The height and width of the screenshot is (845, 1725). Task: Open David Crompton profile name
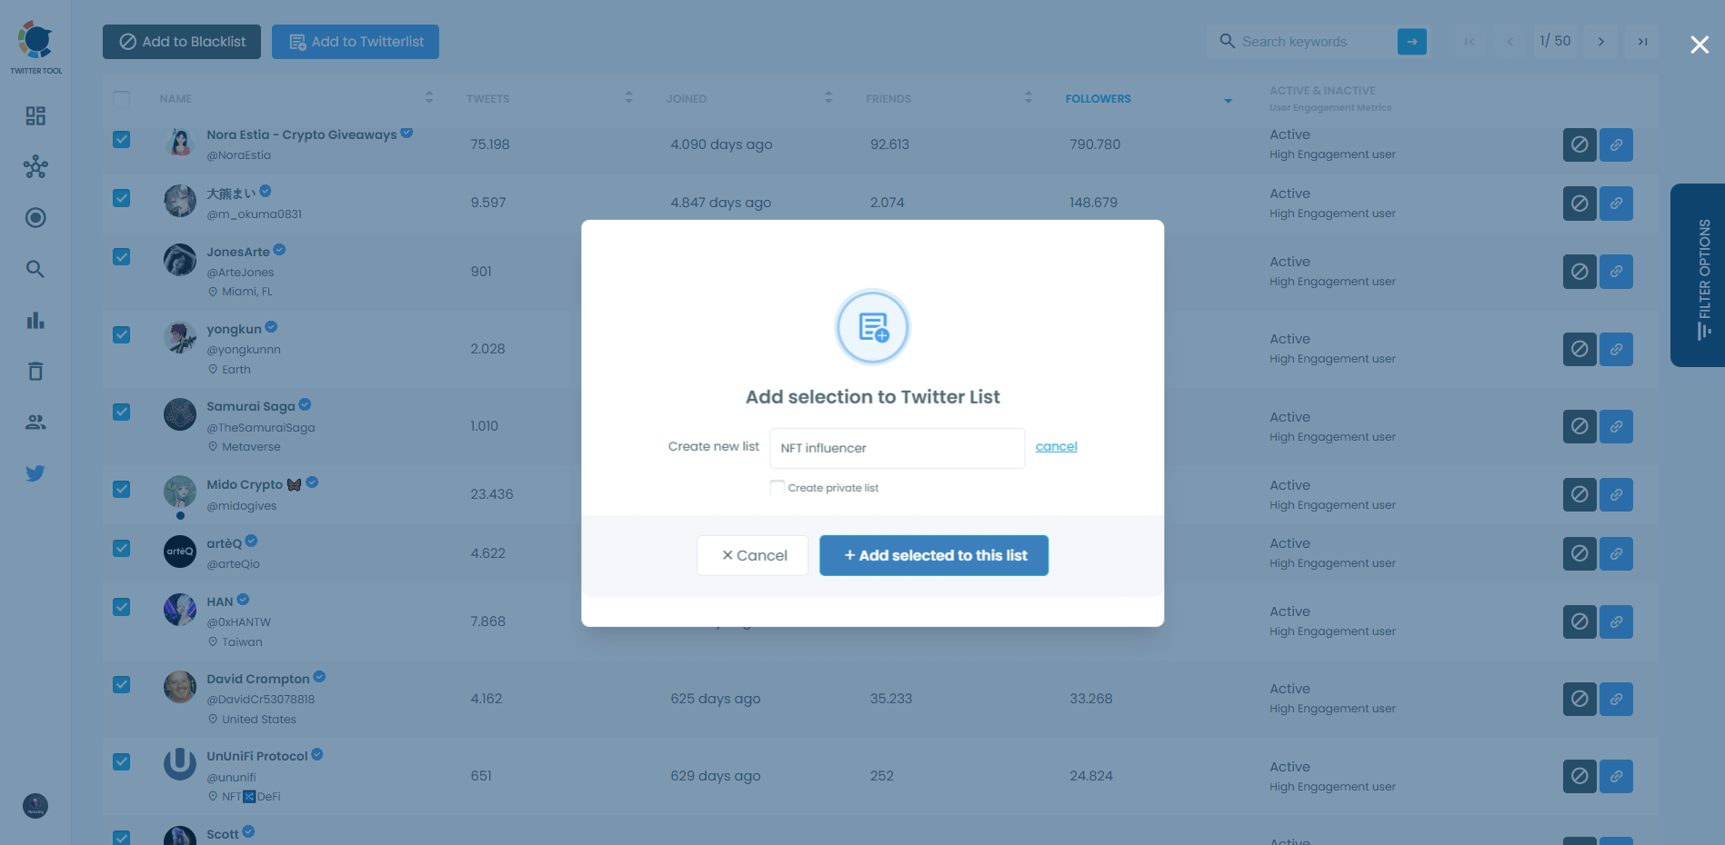258,679
